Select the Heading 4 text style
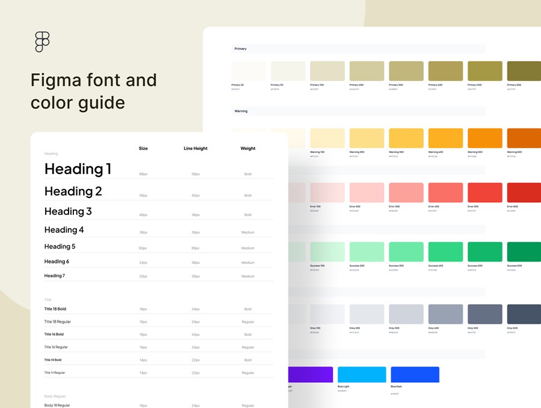541x408 pixels. 64,230
